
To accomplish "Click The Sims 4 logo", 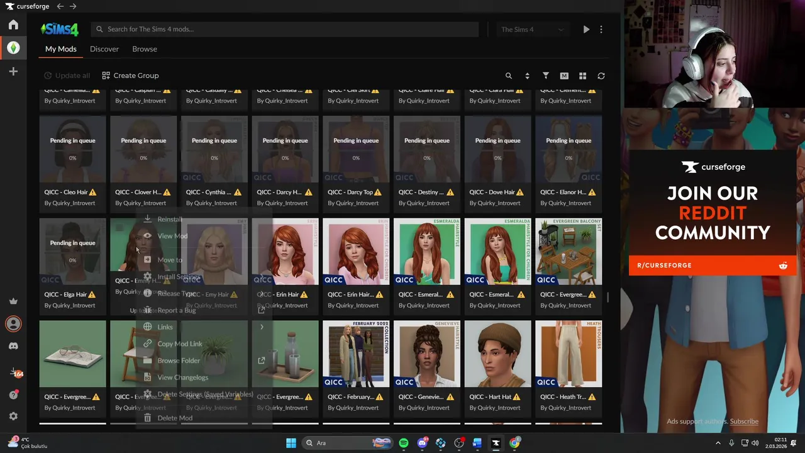I will (60, 29).
